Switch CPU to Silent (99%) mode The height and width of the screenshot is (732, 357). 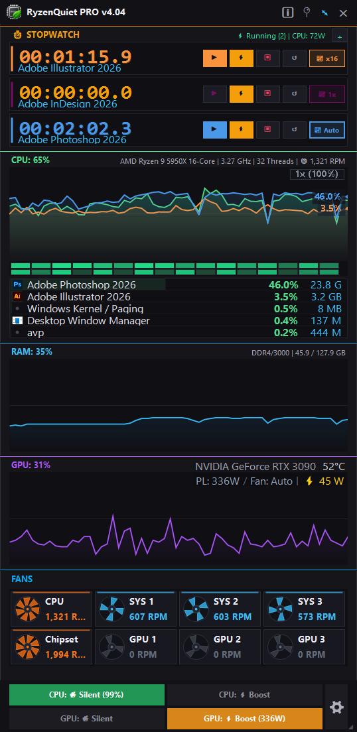point(87,695)
